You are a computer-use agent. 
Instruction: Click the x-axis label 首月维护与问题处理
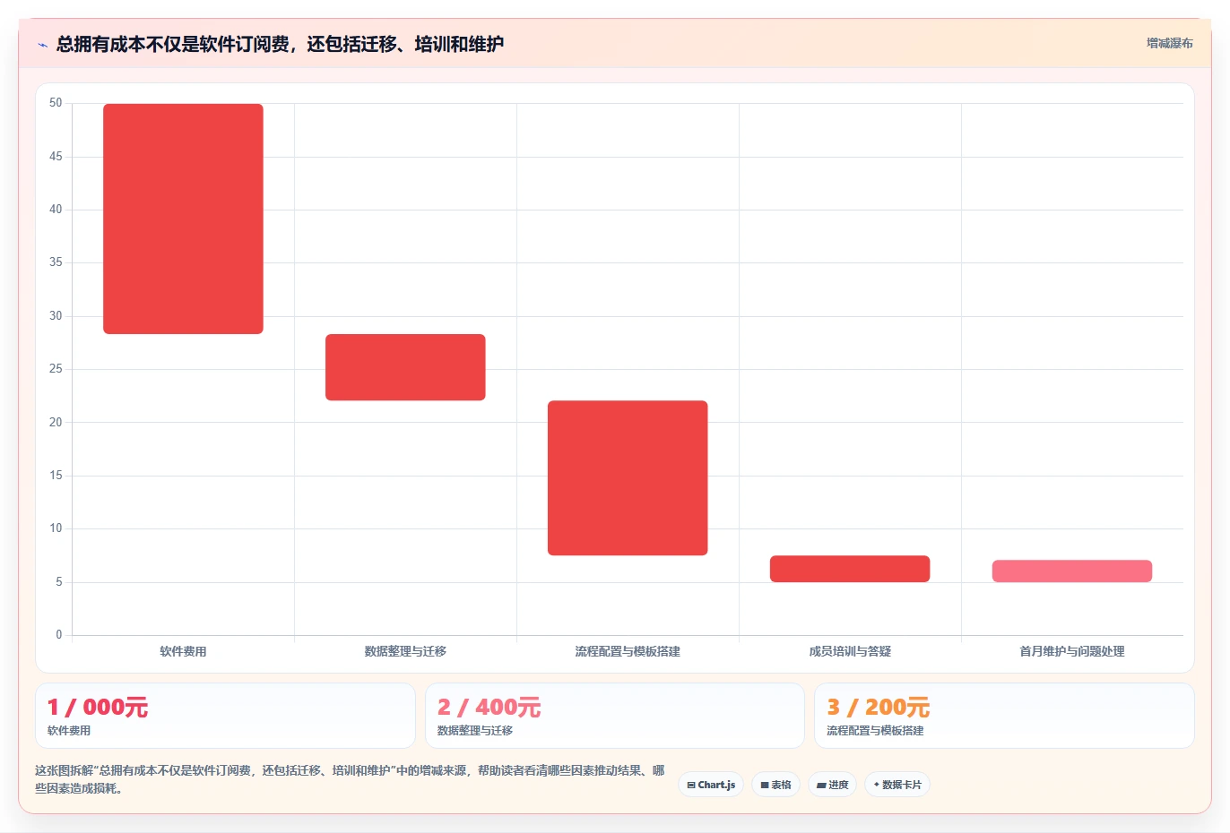[x=1072, y=651]
